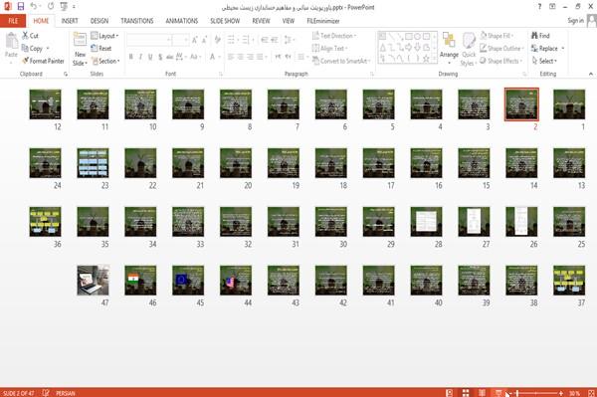Viewport: 597px width, 397px height.
Task: Open the Copy options arrow
Action: 48,49
